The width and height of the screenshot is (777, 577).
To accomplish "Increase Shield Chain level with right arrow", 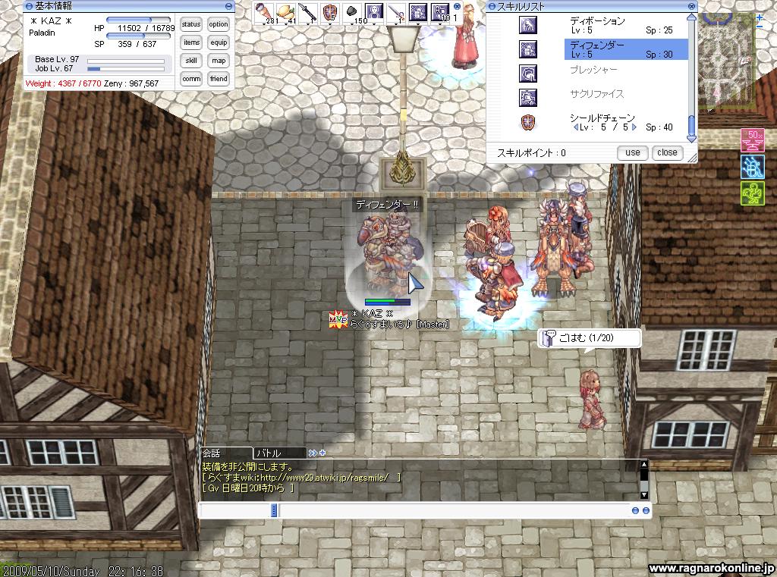I will point(634,127).
